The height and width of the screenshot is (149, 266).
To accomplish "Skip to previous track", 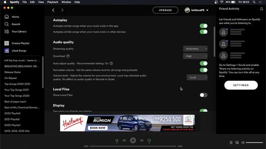I will pos(124,140).
